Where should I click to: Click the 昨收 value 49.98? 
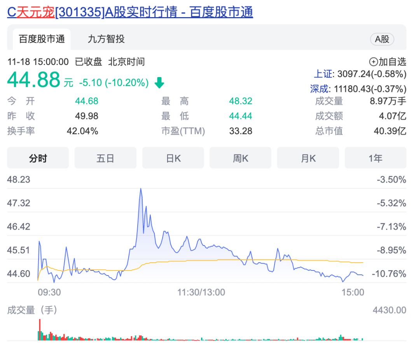[86, 116]
